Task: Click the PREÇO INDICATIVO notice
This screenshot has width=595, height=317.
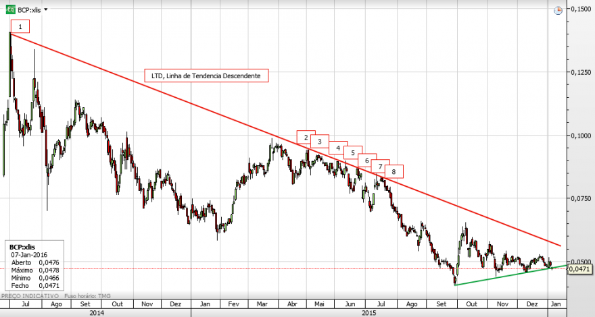Action: [30, 296]
